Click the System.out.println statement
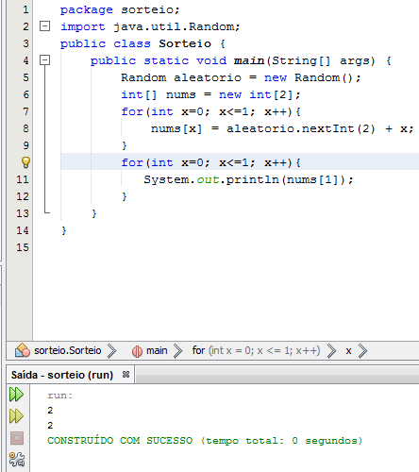The image size is (419, 472). click(248, 179)
